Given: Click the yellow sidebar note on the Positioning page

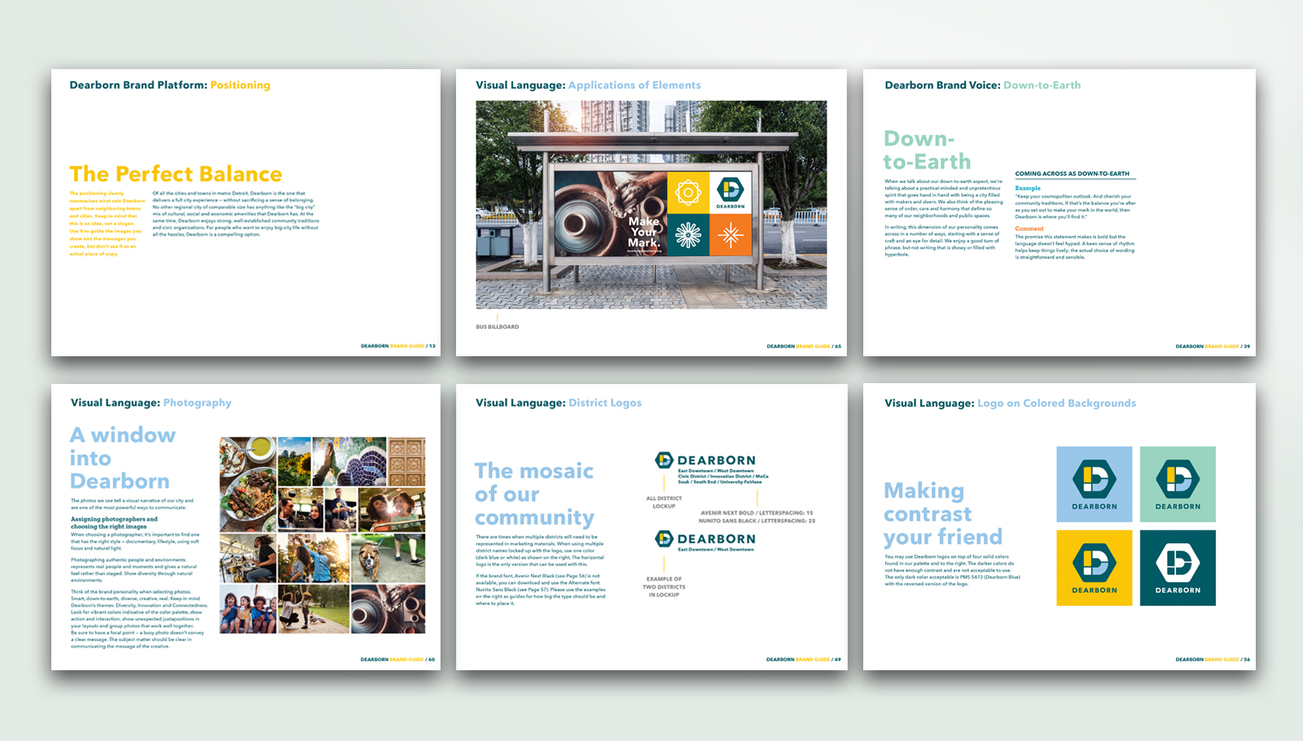Looking at the screenshot, I should pyautogui.click(x=107, y=224).
